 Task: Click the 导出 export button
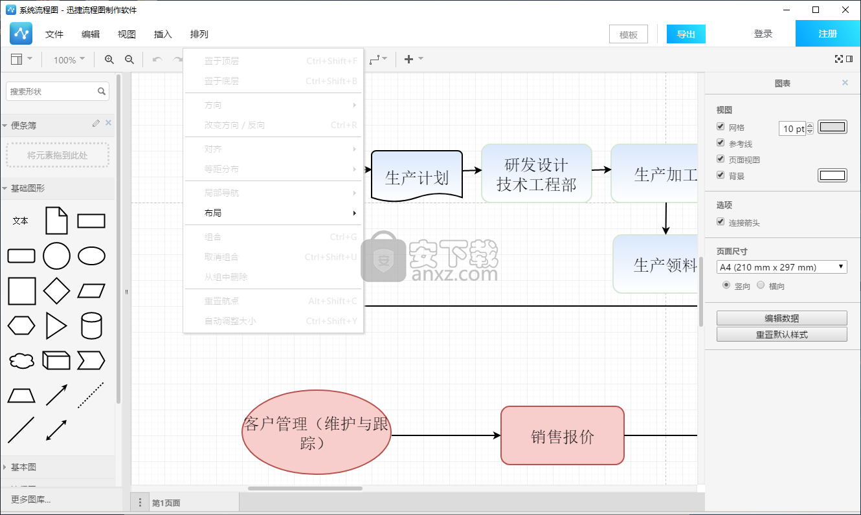686,34
